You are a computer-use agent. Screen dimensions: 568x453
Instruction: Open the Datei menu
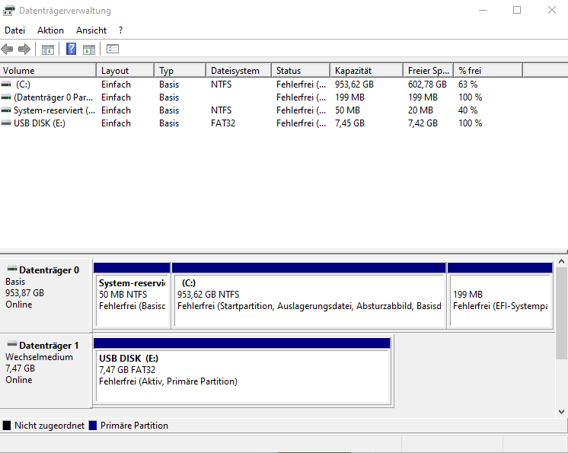pos(15,30)
